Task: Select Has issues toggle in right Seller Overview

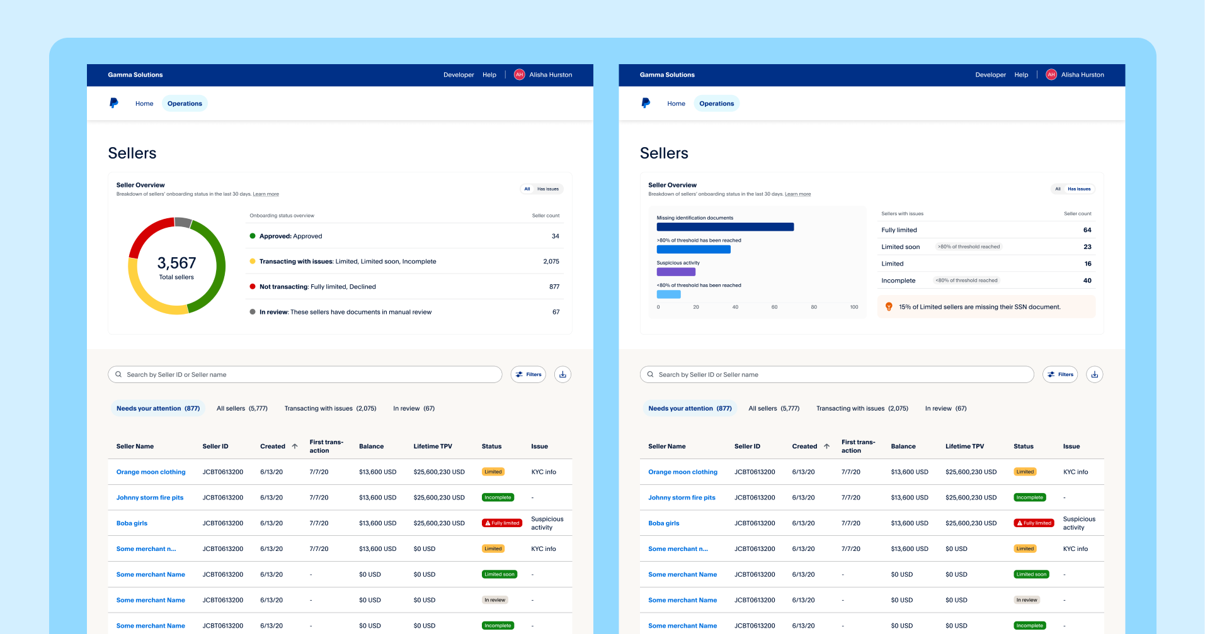Action: 1079,189
